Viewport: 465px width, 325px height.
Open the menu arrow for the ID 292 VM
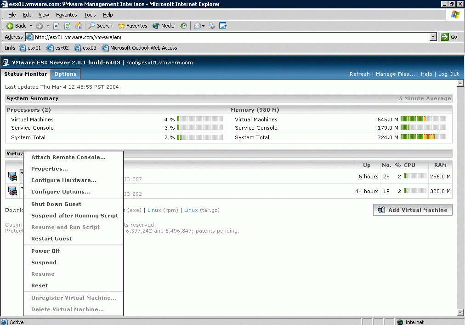click(x=22, y=188)
